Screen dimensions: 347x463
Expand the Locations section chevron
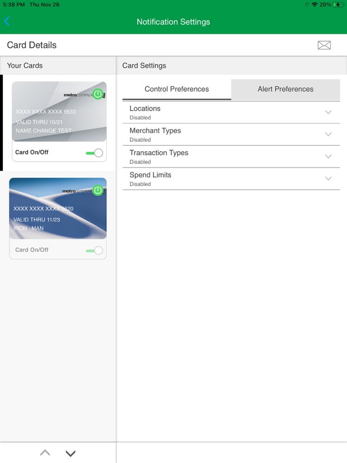(x=328, y=112)
